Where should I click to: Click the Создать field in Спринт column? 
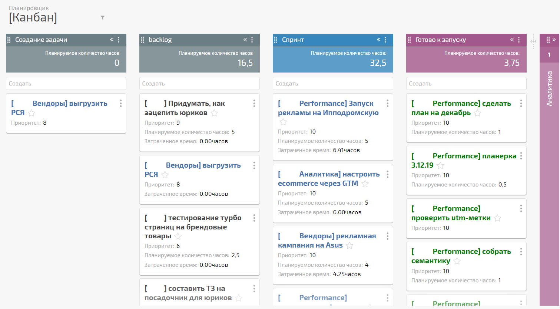point(333,84)
